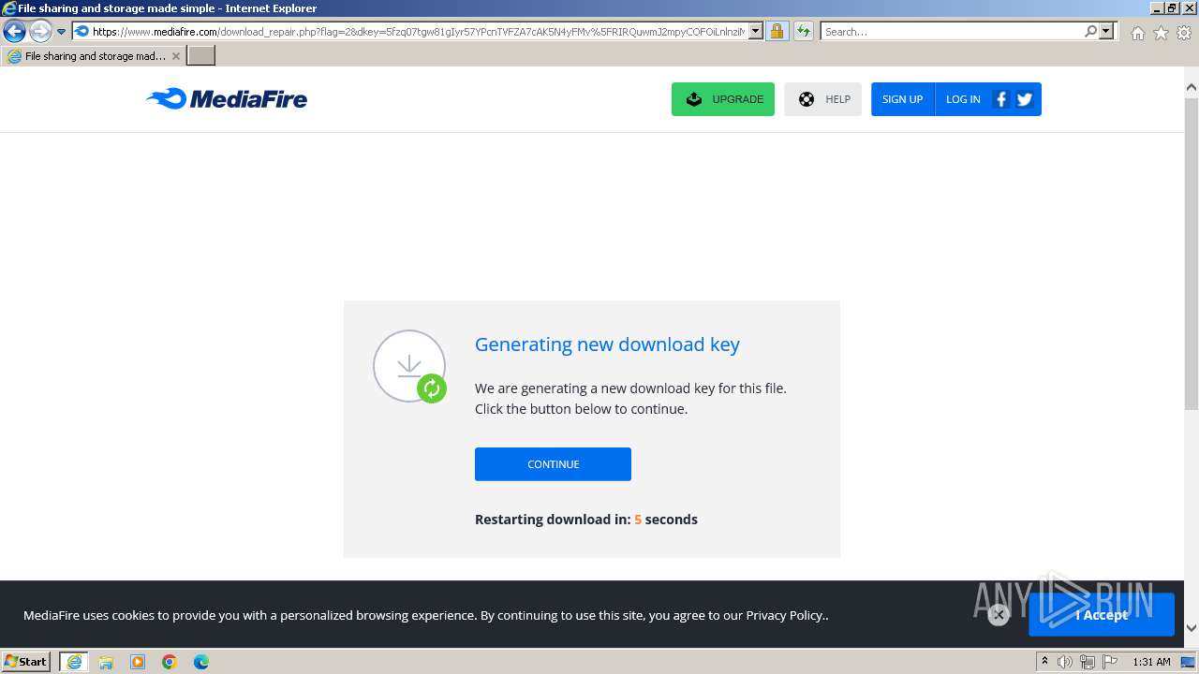Screen dimensions: 1199x674
Task: Open the media player taskbar icon
Action: point(138,662)
